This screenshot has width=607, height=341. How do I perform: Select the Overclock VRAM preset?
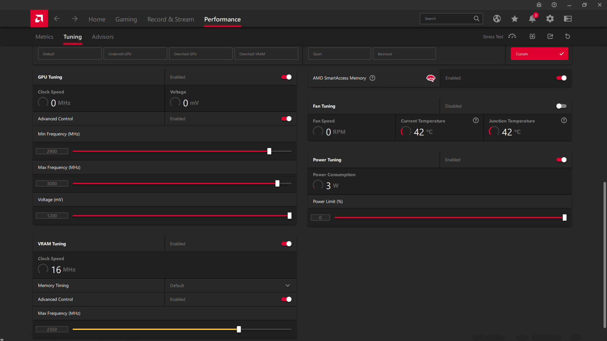pyautogui.click(x=266, y=54)
